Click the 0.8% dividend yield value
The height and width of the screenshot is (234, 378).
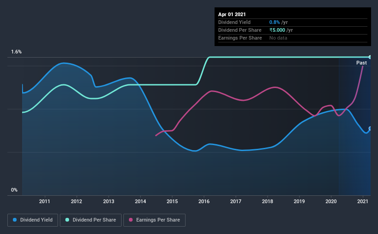pyautogui.click(x=274, y=22)
